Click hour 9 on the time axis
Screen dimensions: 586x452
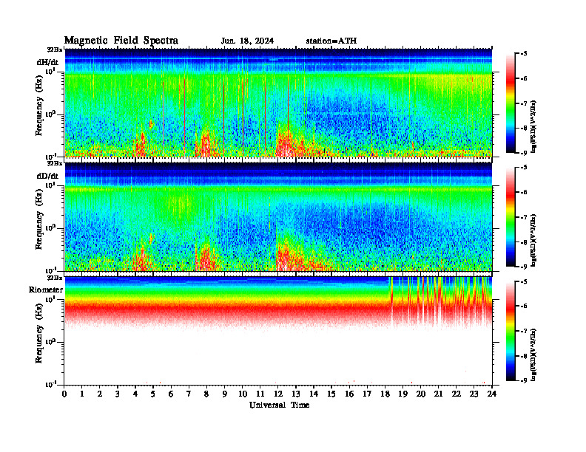click(x=224, y=394)
